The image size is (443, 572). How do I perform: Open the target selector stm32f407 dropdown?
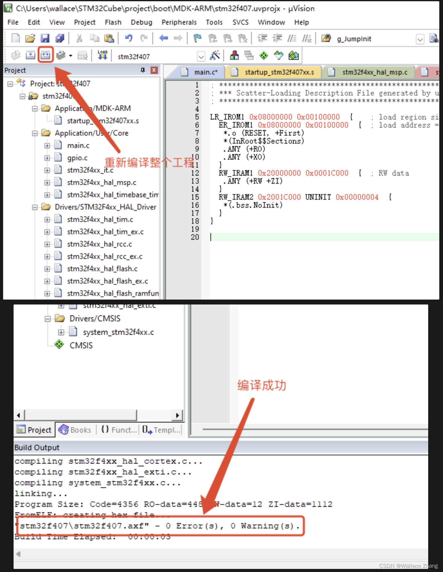click(x=201, y=56)
